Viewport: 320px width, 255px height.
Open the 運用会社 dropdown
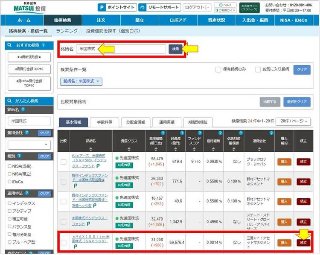tap(29, 145)
